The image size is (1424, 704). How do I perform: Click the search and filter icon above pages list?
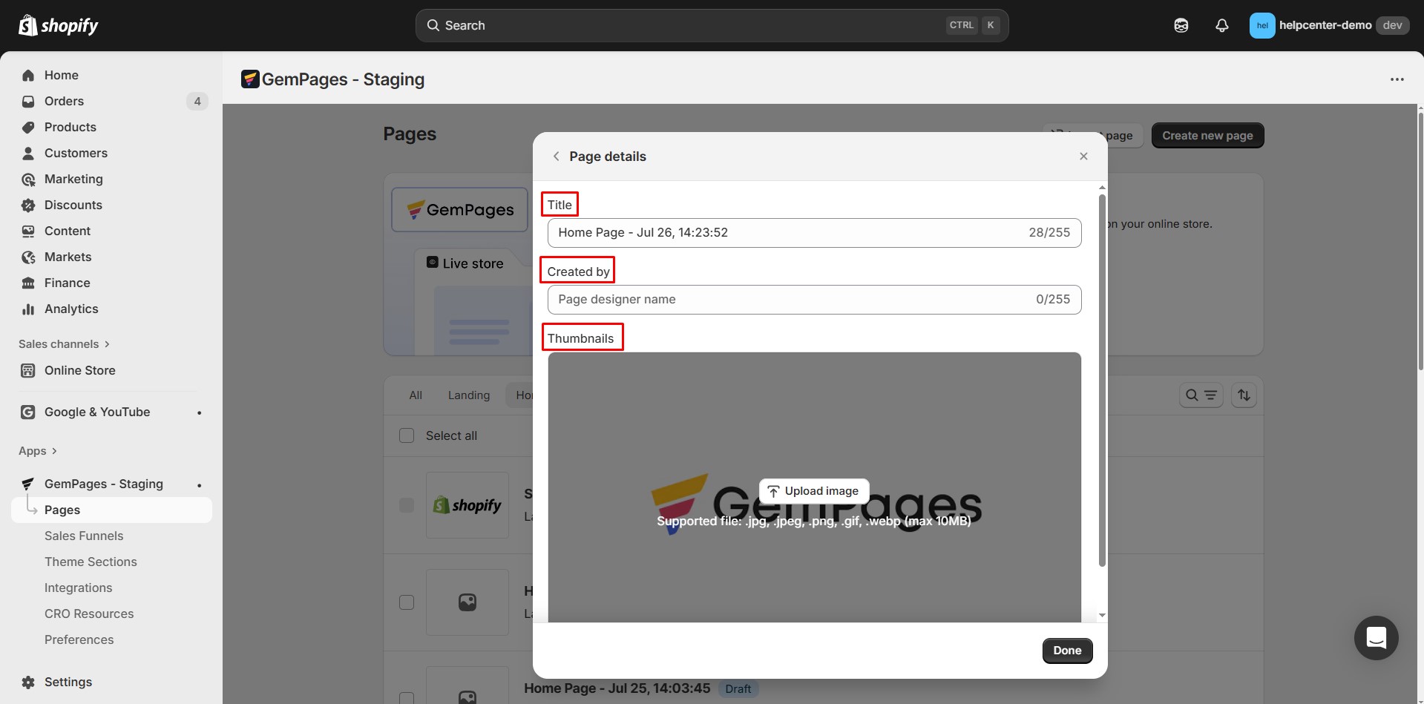[x=1201, y=395]
